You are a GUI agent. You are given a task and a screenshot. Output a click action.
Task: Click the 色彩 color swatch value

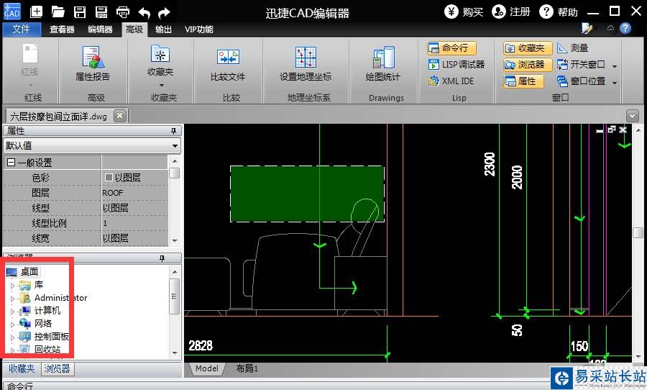click(x=109, y=178)
